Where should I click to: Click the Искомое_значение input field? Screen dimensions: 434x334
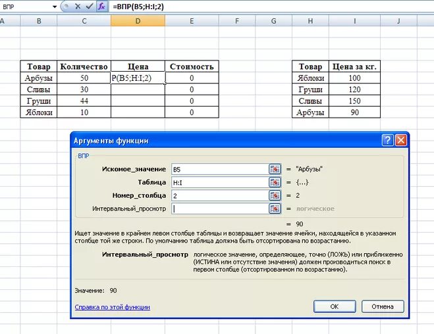pos(220,169)
